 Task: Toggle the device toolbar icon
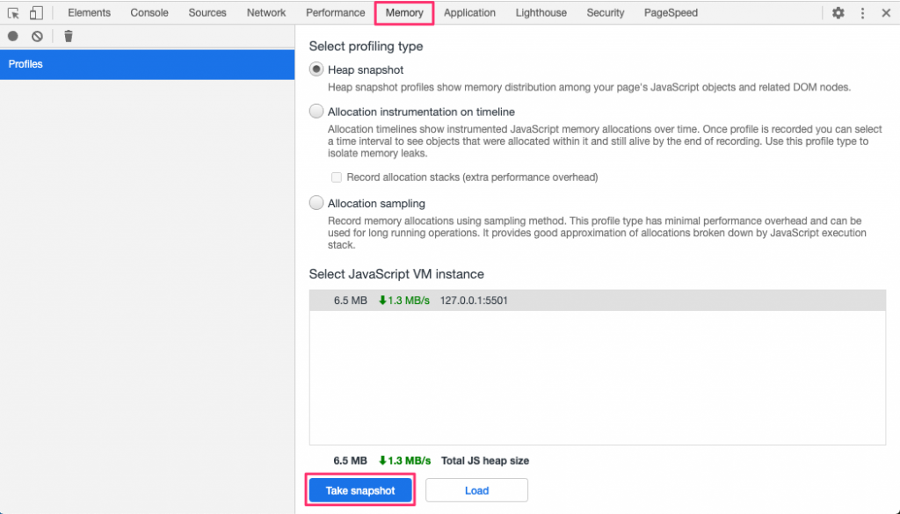pos(36,12)
